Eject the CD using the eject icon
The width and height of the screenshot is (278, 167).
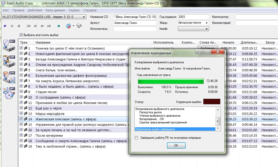click(x=59, y=26)
